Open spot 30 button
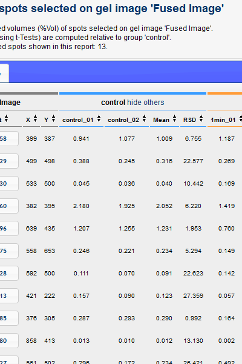The width and height of the screenshot is (242, 364). (x=9, y=183)
